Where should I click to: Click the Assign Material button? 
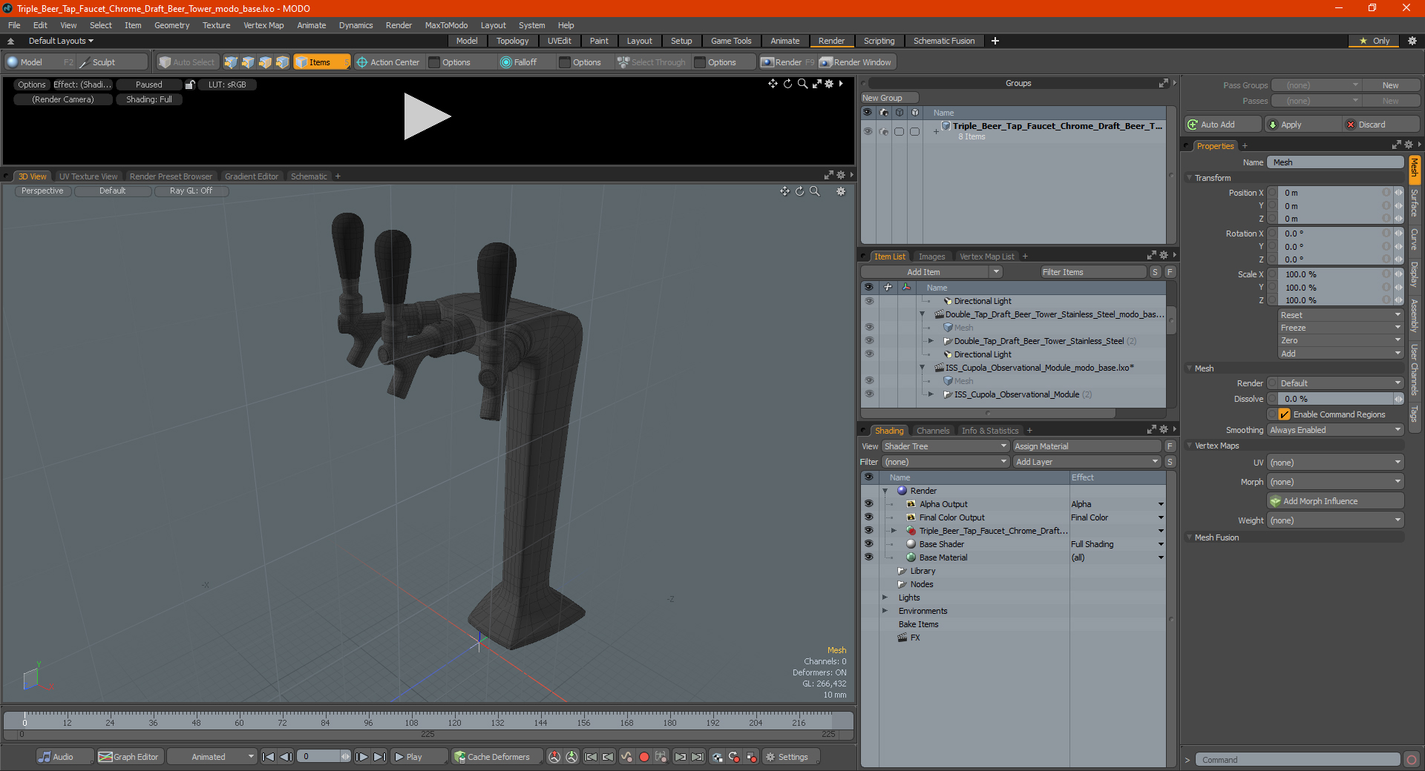1087,446
